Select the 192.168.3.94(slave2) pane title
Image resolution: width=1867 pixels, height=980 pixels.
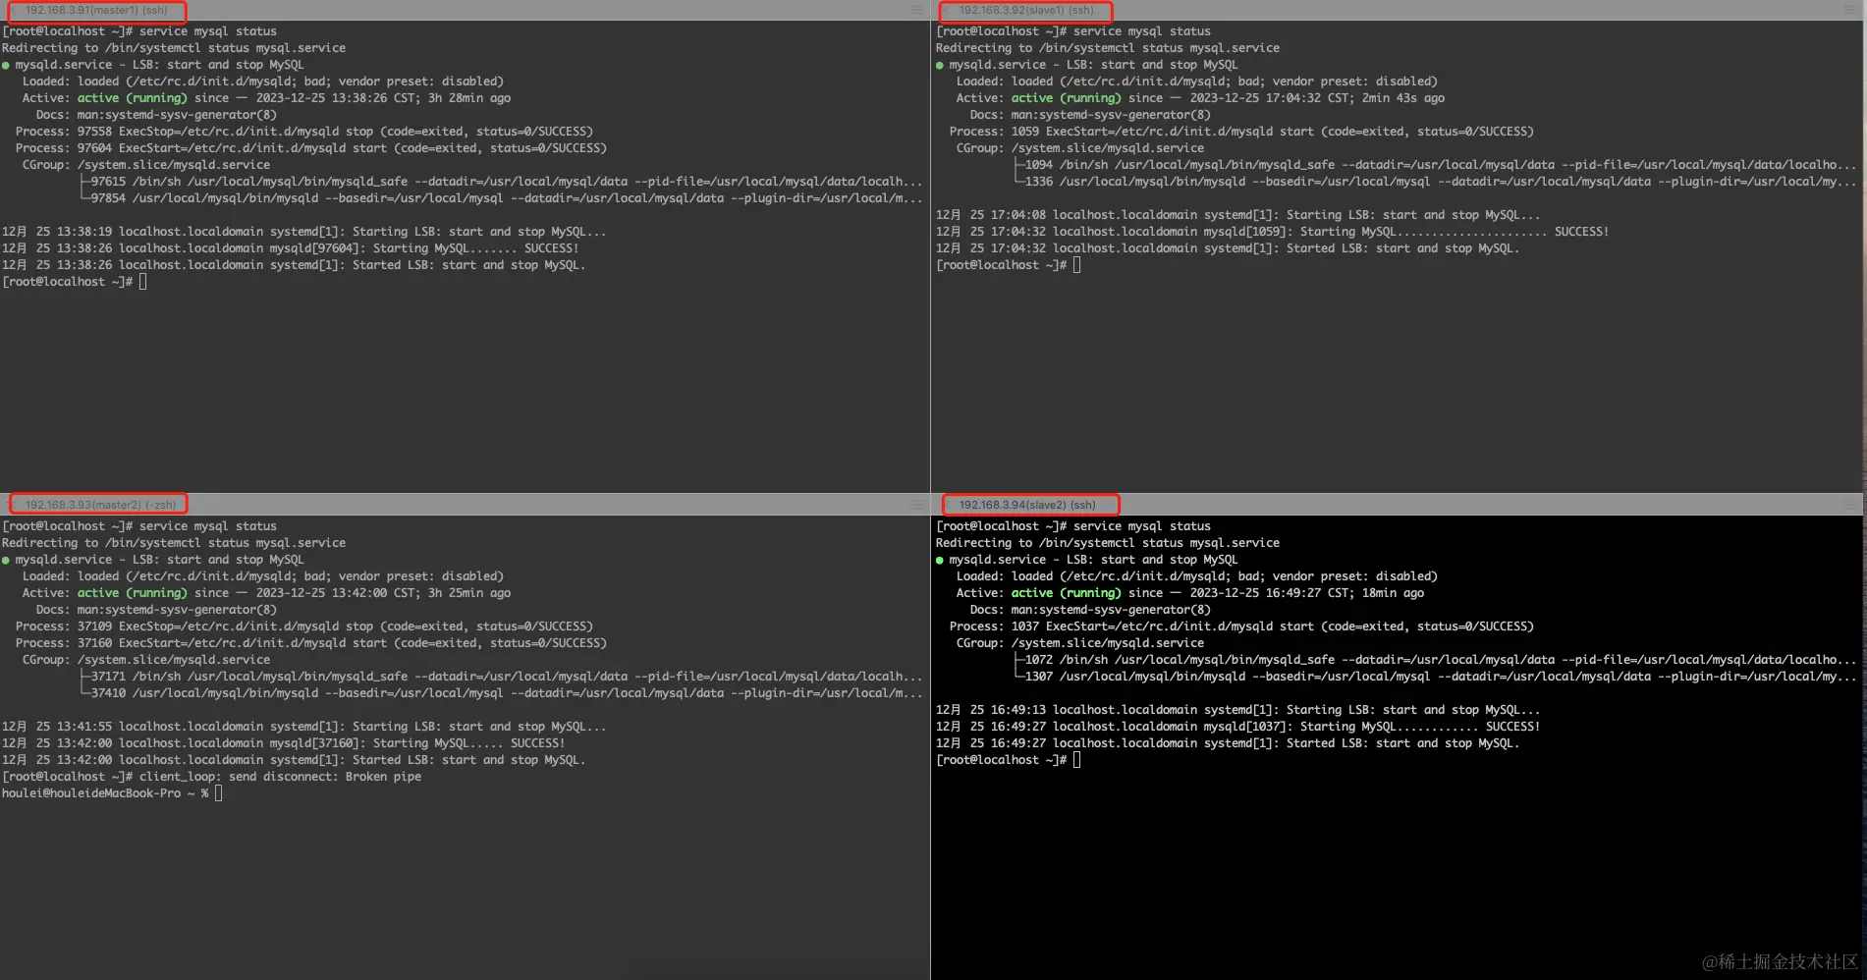pyautogui.click(x=1027, y=505)
